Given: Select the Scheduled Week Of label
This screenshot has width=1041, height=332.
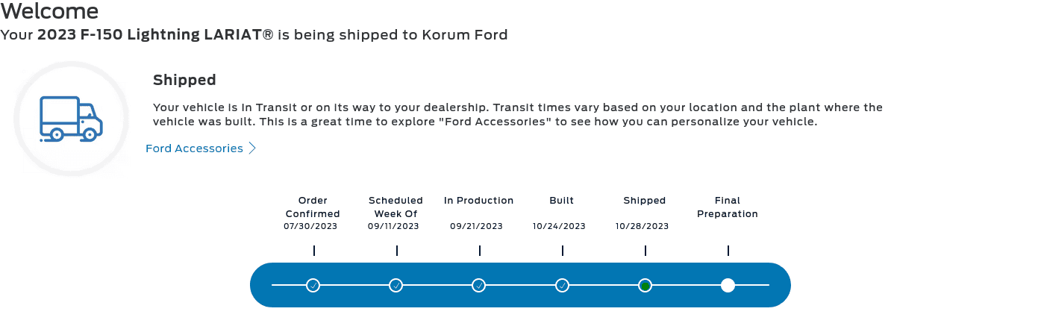Looking at the screenshot, I should click(396, 207).
